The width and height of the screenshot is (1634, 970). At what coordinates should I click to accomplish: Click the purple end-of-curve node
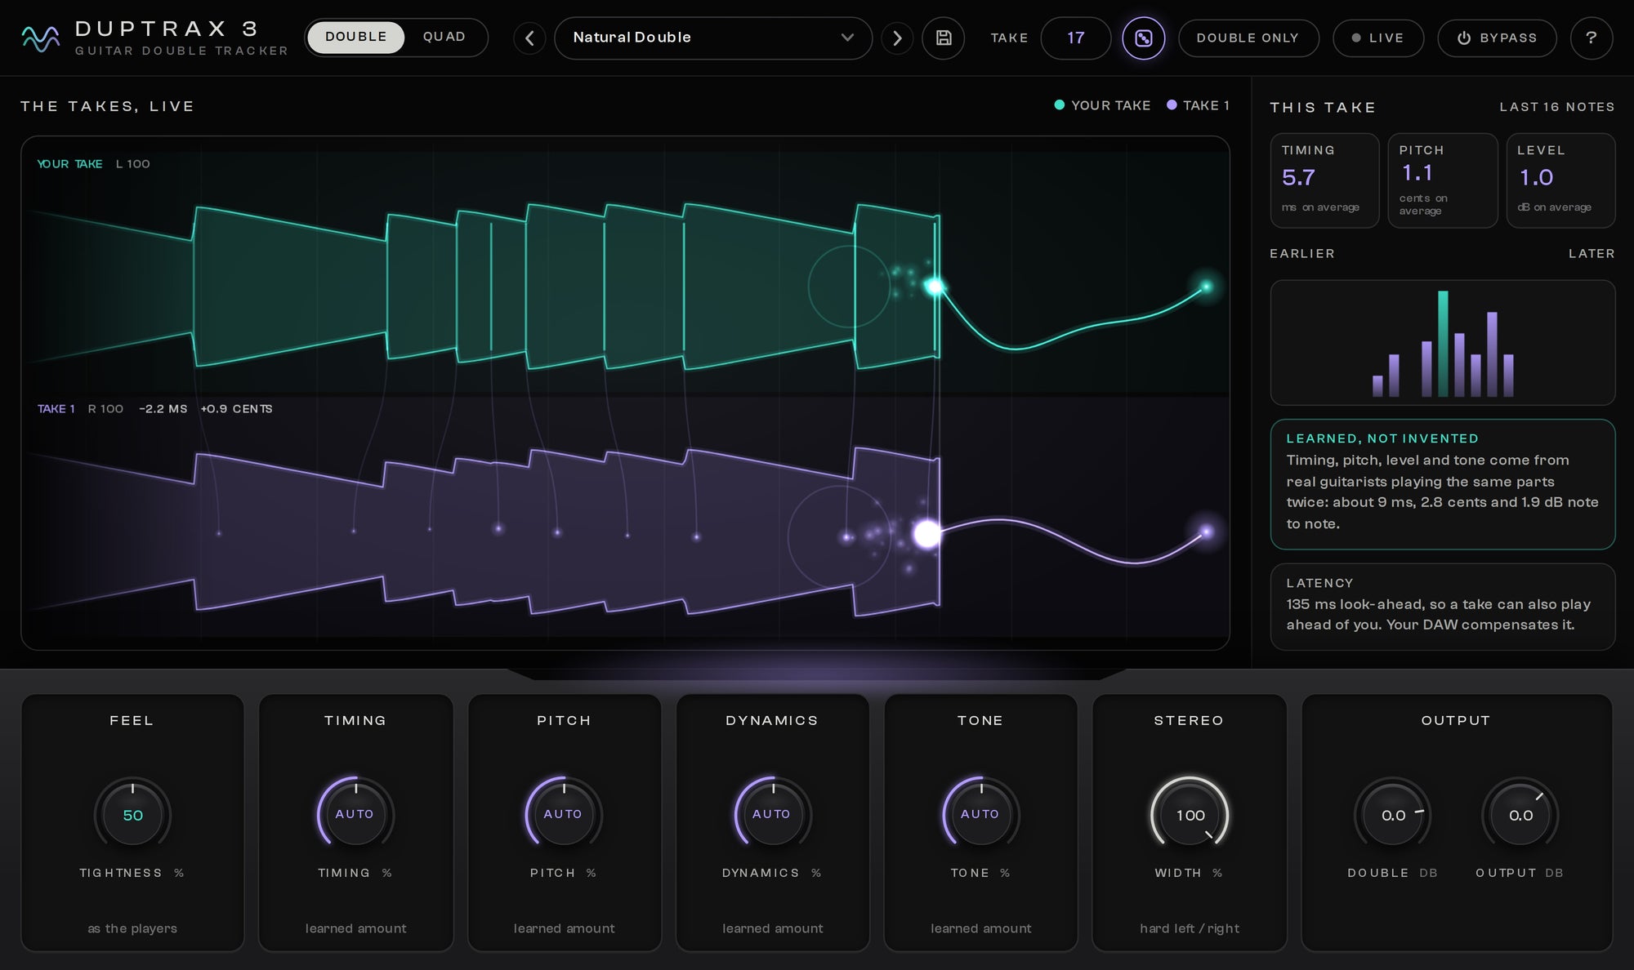(x=1206, y=532)
